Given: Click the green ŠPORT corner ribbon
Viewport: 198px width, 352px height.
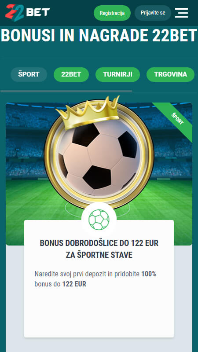Looking at the screenshot, I should (x=178, y=119).
